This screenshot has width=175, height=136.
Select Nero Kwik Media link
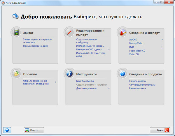pos(85,81)
